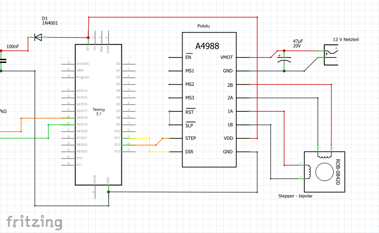
Task: Click the black junction dot below Teensy GND
Action: point(109,192)
